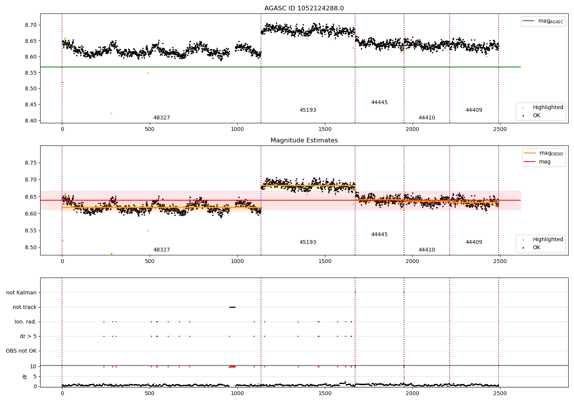Click the cluster of 'not track' markers

pyautogui.click(x=232, y=307)
